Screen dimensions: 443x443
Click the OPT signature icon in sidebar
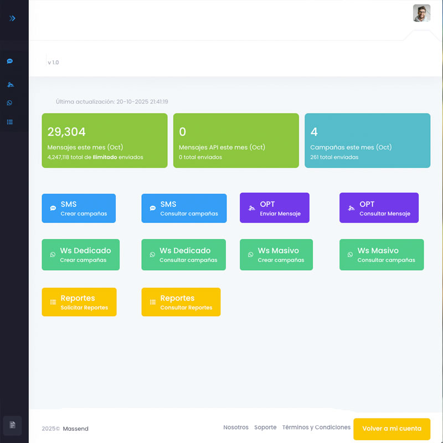click(x=10, y=85)
